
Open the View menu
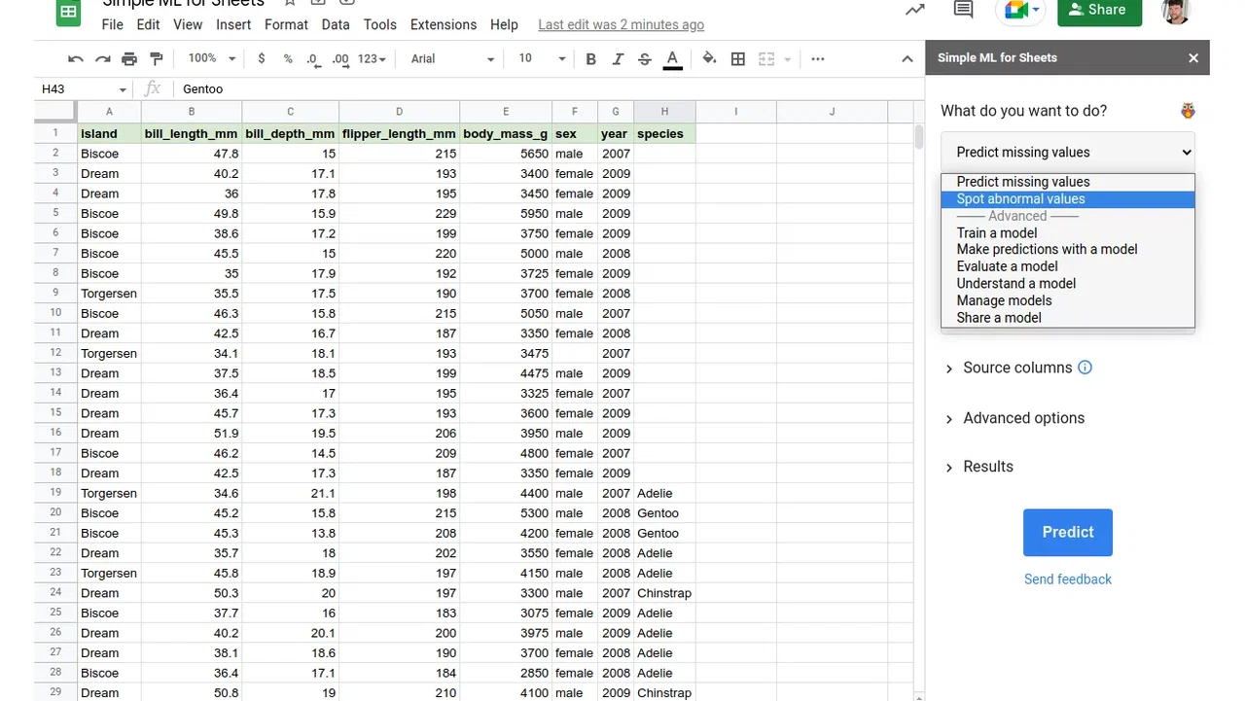point(188,24)
